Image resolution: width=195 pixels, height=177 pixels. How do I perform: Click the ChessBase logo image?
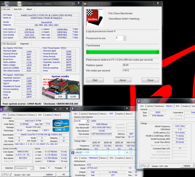[x=94, y=18]
